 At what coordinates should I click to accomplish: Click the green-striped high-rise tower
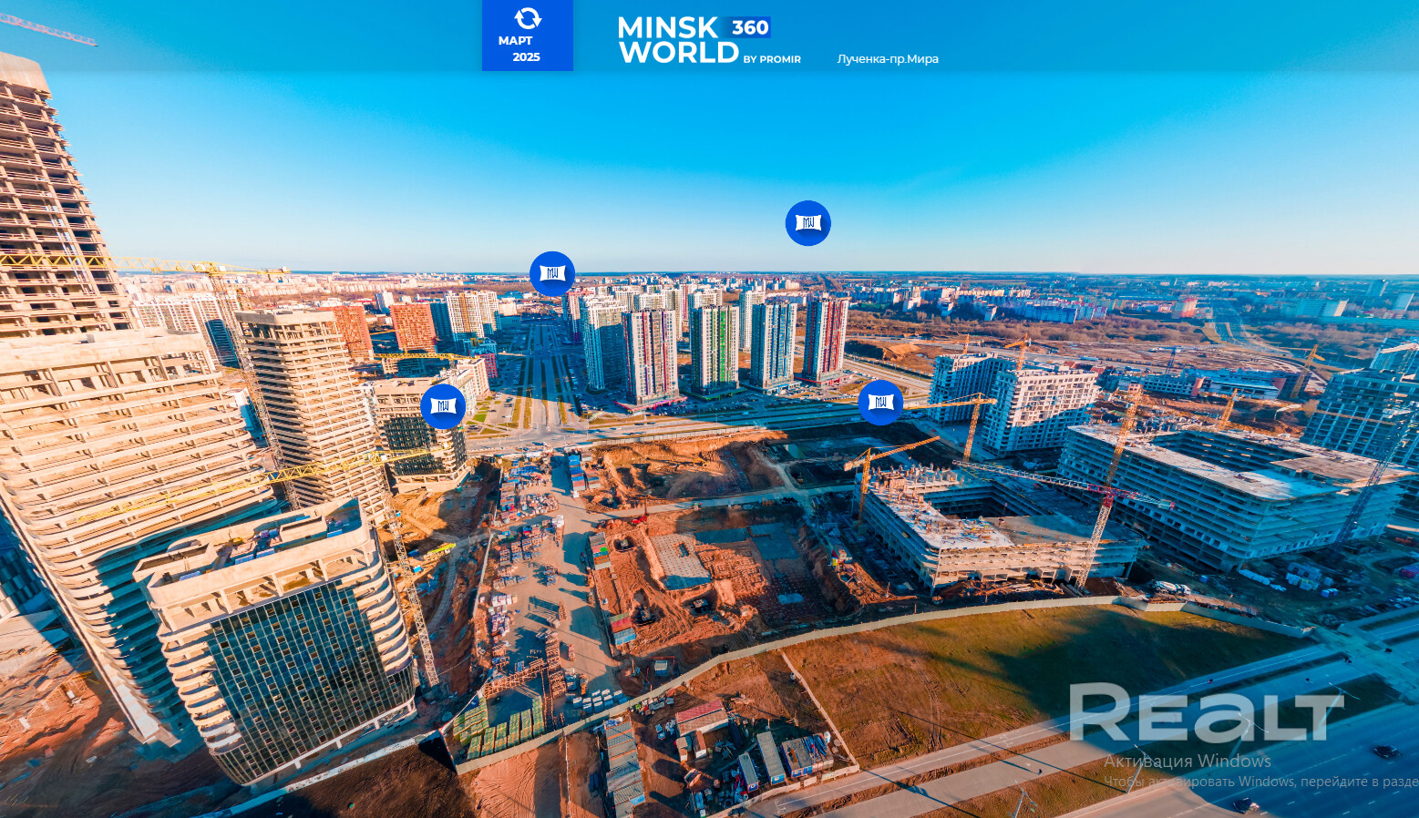(714, 346)
